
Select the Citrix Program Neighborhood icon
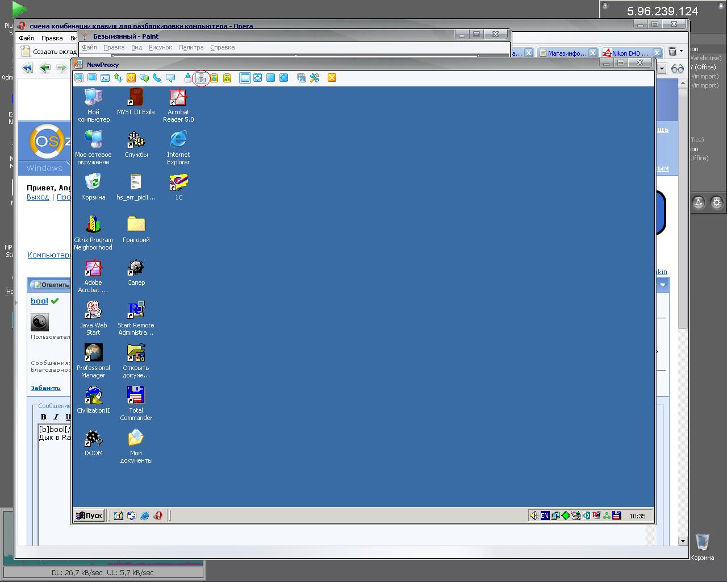[x=93, y=233]
